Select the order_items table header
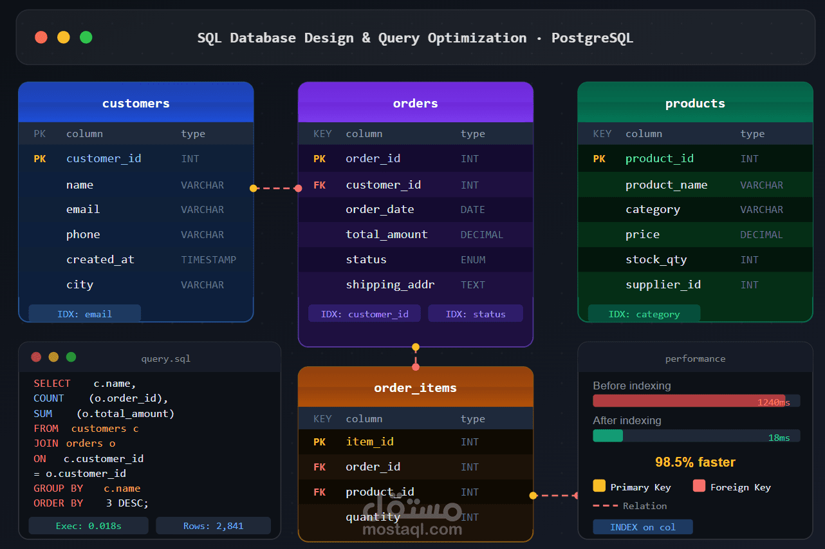 click(x=416, y=387)
